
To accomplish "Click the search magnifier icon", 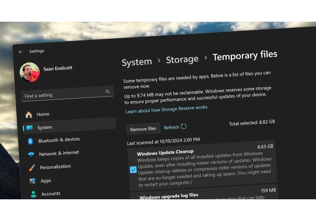I will [x=107, y=92].
